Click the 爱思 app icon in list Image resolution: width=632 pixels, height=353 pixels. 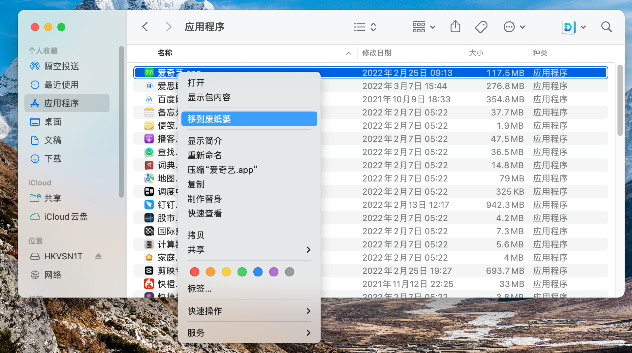point(149,86)
